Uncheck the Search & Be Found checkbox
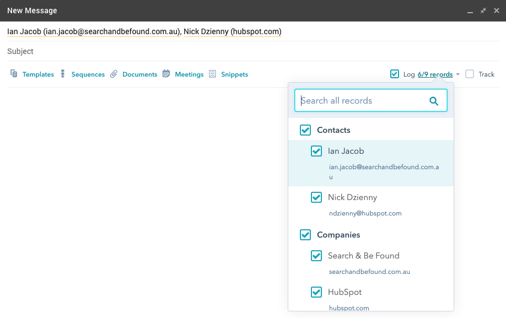This screenshot has width=506, height=318. point(316,255)
